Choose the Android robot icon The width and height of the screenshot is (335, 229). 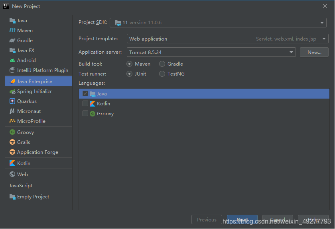[12, 60]
